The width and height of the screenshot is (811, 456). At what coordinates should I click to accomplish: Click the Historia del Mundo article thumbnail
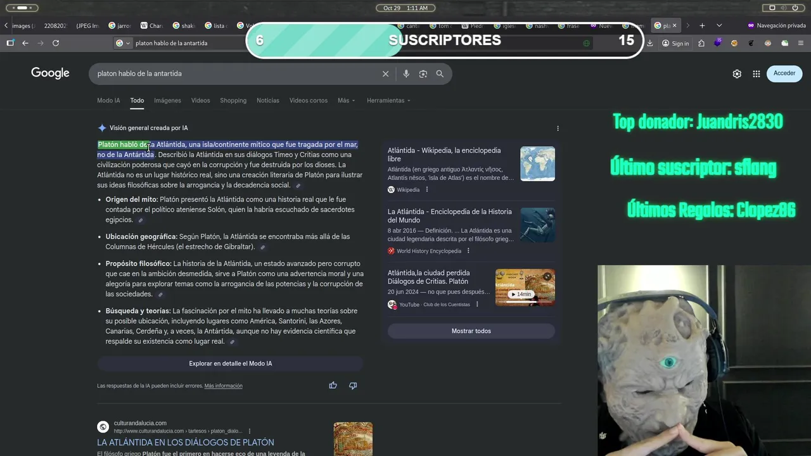point(537,225)
